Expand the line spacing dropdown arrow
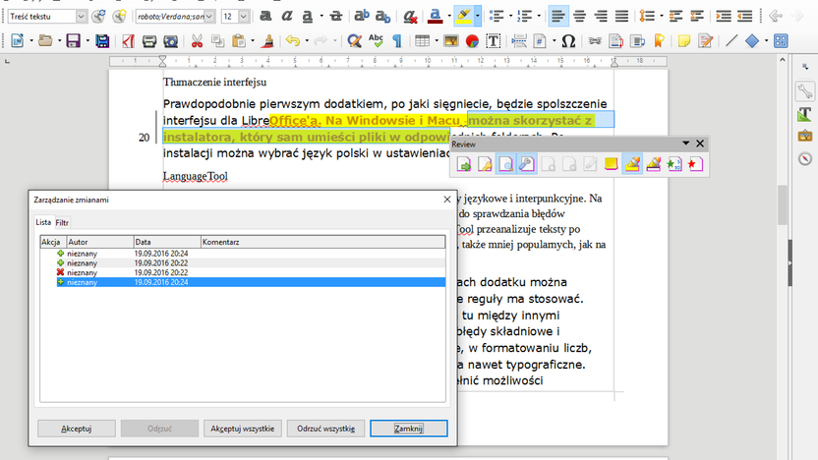 pyautogui.click(x=661, y=16)
